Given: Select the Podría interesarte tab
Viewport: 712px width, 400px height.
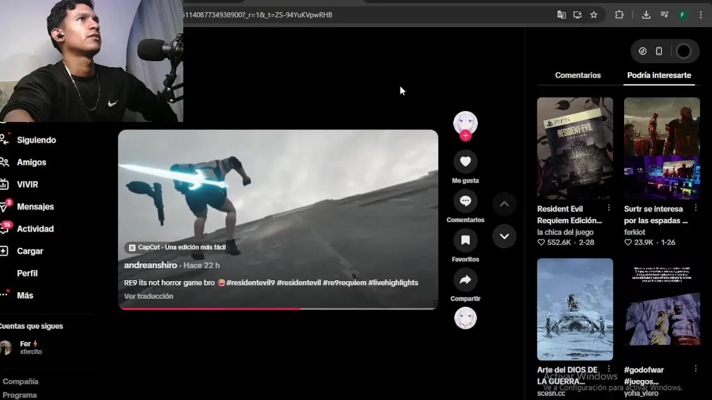Looking at the screenshot, I should (659, 75).
